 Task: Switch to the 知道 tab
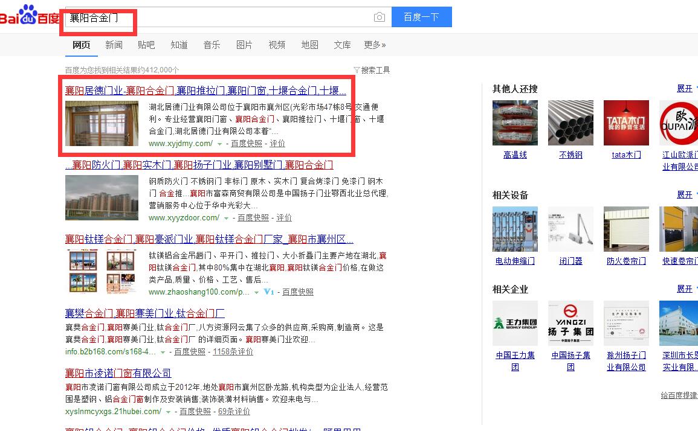tap(179, 45)
